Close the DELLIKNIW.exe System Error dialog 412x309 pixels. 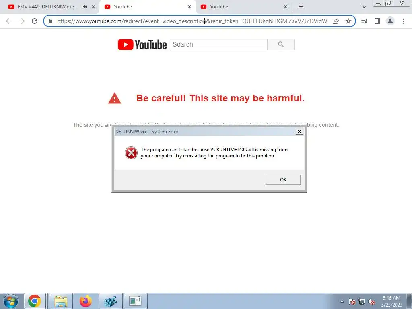[x=299, y=132]
